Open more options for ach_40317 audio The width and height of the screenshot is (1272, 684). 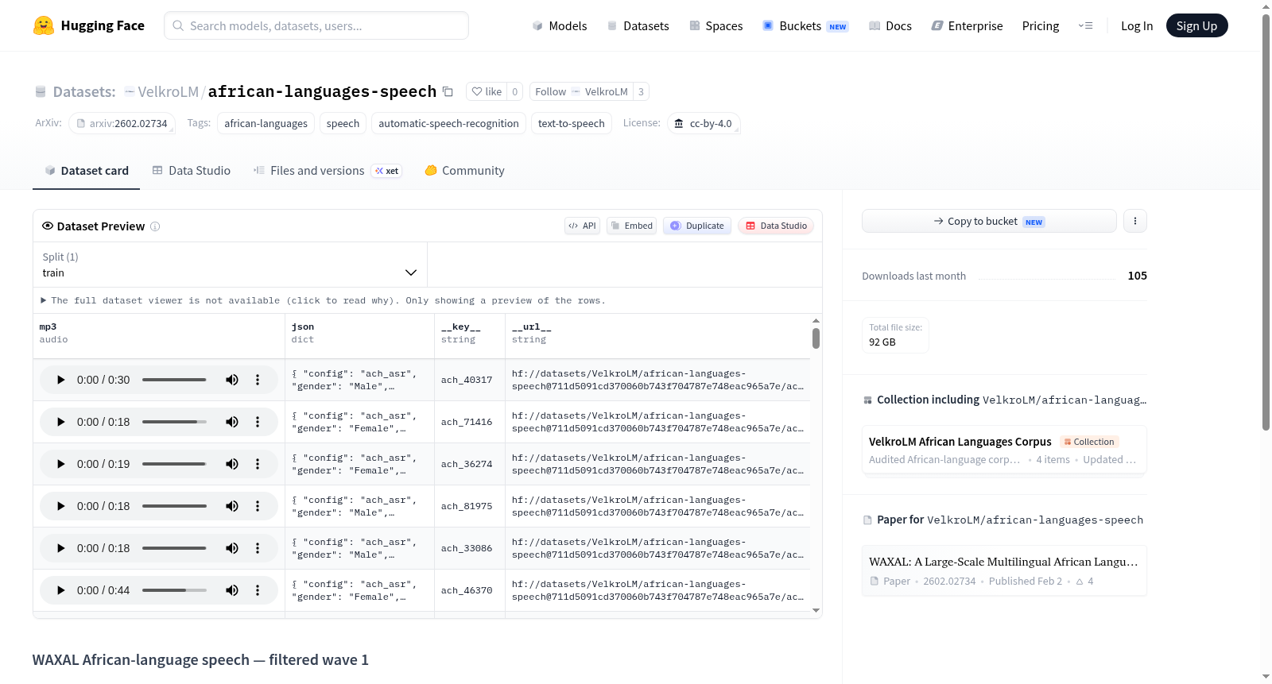258,380
